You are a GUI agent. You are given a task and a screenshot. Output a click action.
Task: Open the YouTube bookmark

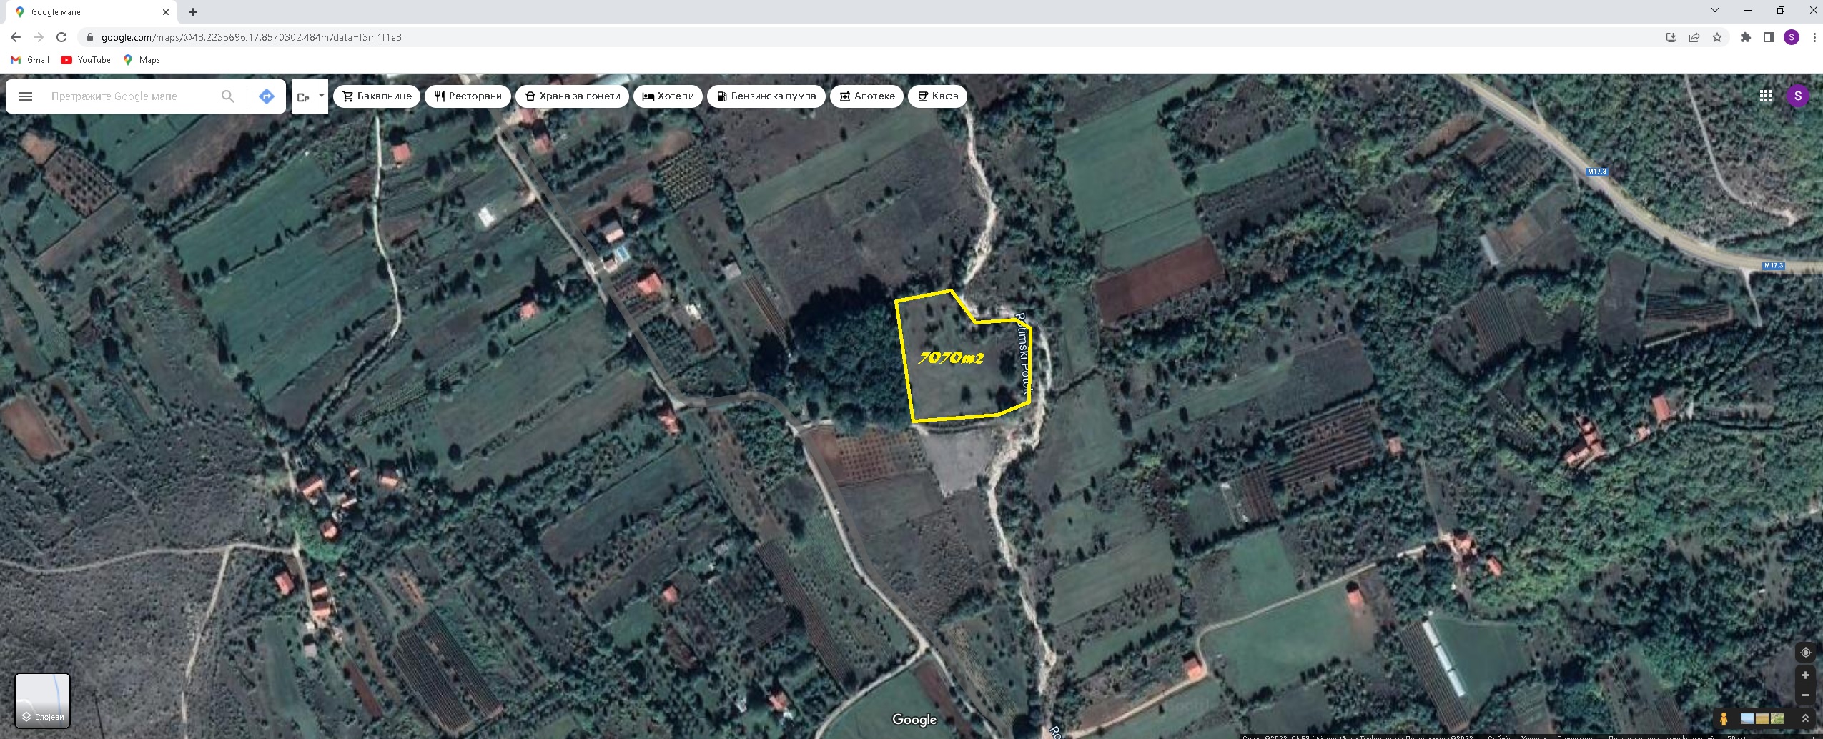click(86, 60)
